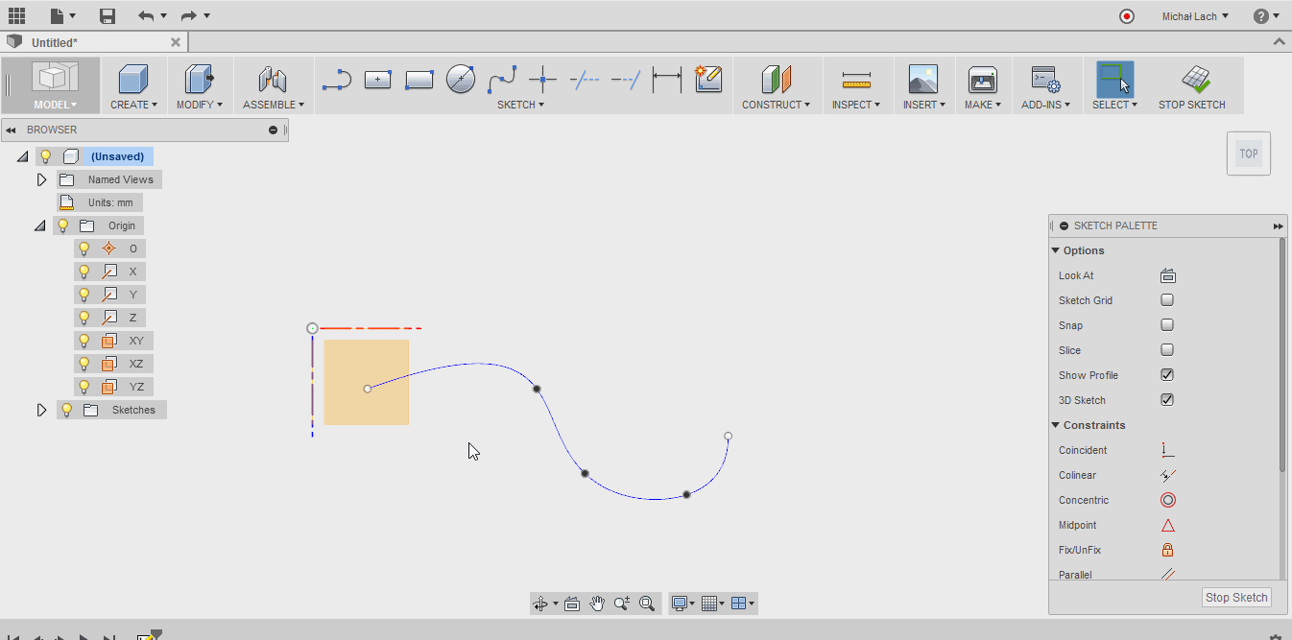
Task: Collapse the Origin folder
Action: click(x=39, y=225)
